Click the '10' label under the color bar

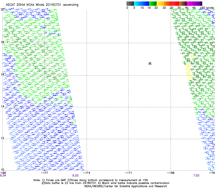tap(142, 8)
